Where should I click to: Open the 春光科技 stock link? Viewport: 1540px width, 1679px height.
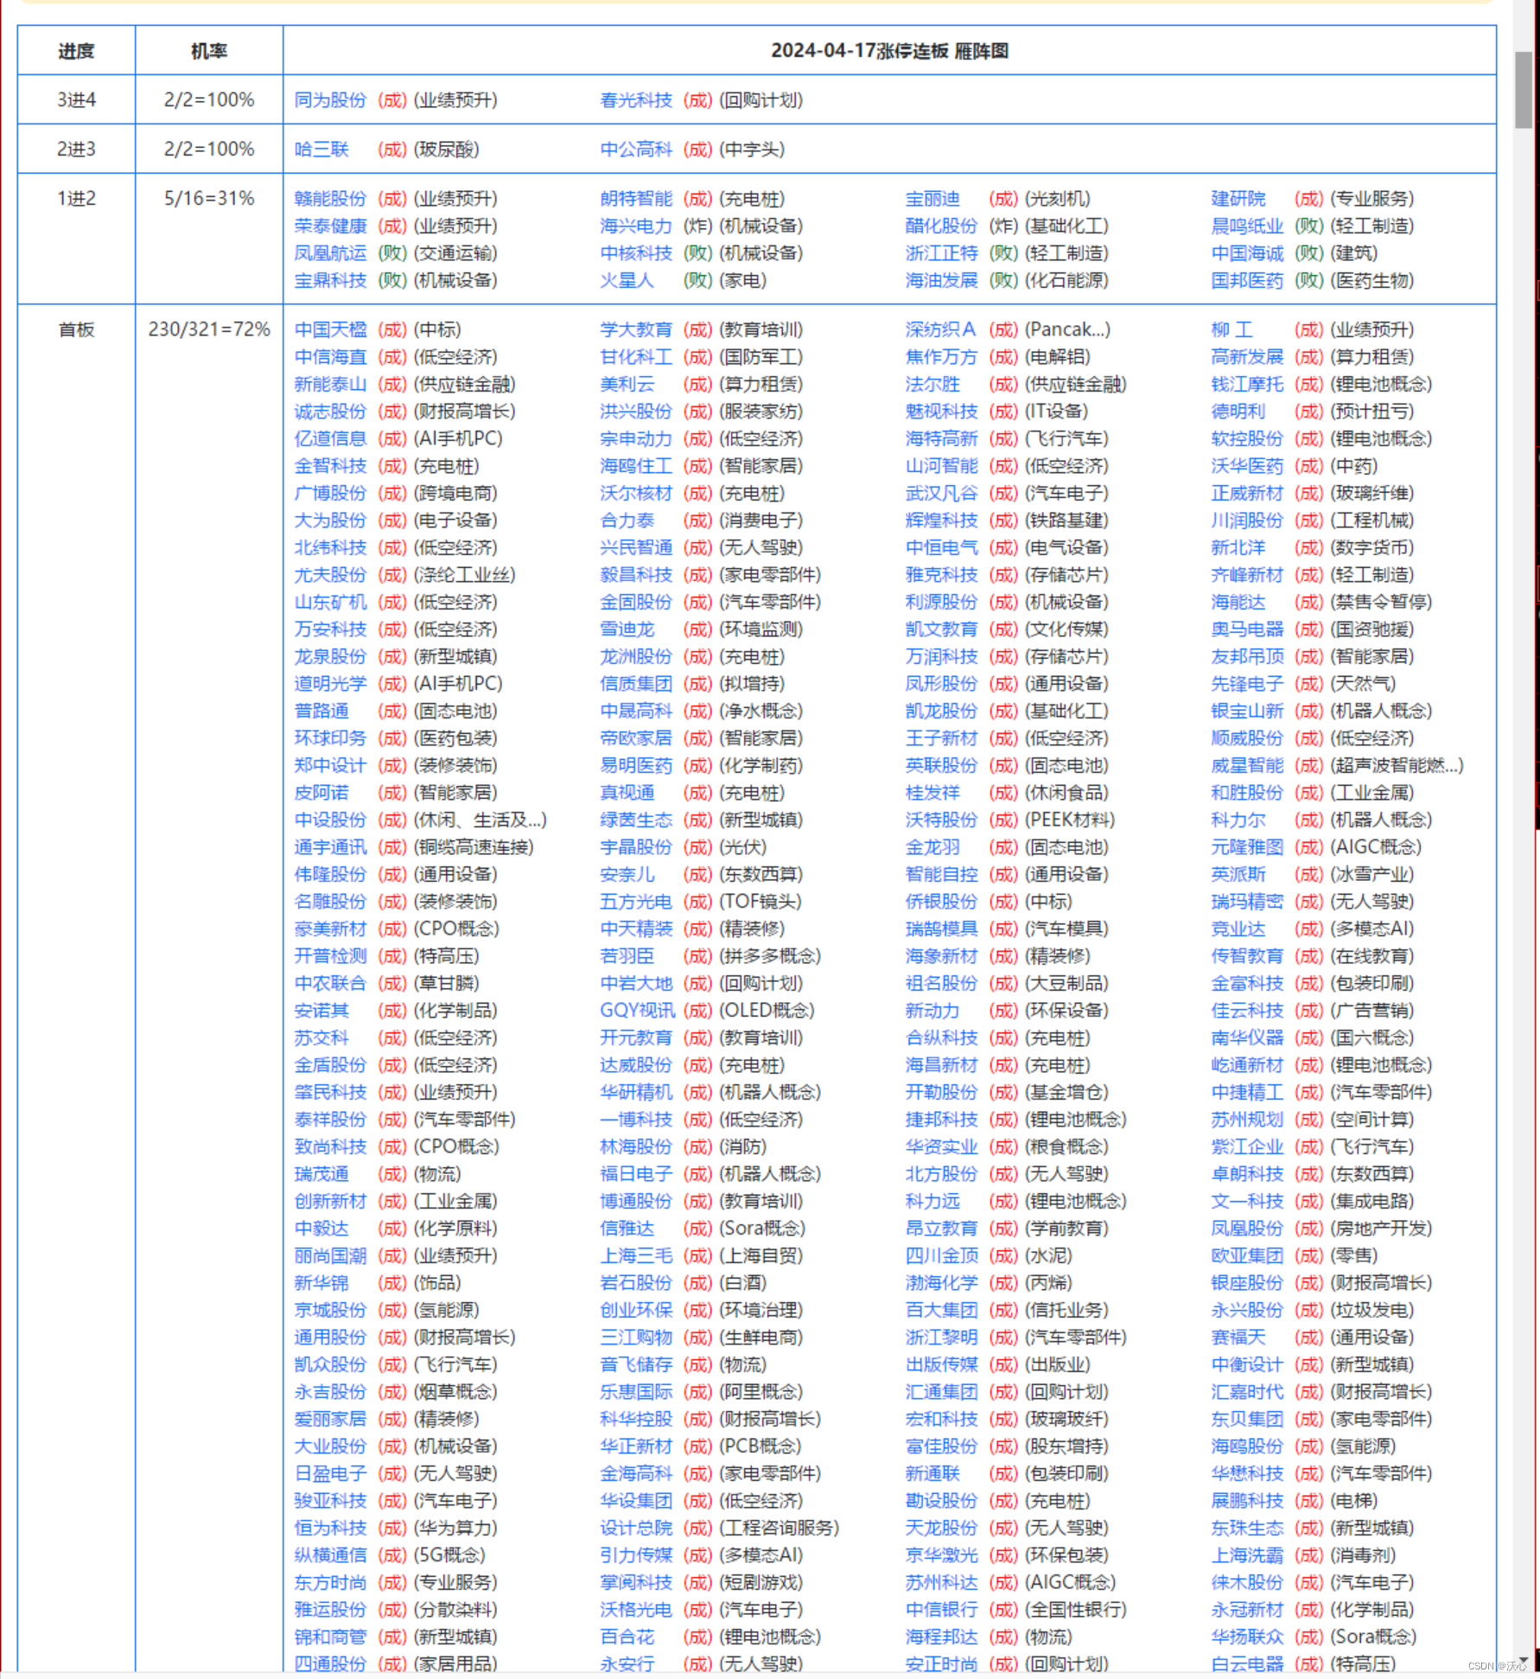636,100
